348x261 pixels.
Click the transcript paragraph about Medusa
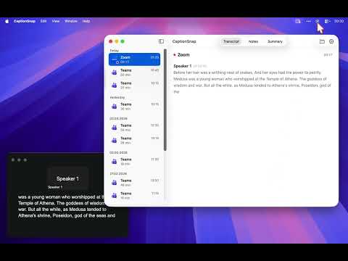point(252,82)
